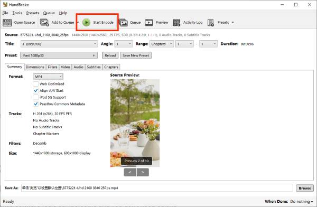Image resolution: width=317 pixels, height=207 pixels.
Task: Enable iPod 5G Support checkbox
Action: 35,97
